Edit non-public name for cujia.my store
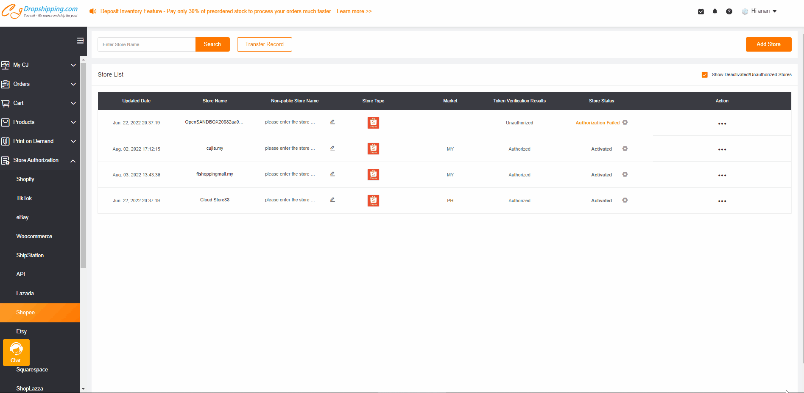The height and width of the screenshot is (393, 804). [332, 148]
